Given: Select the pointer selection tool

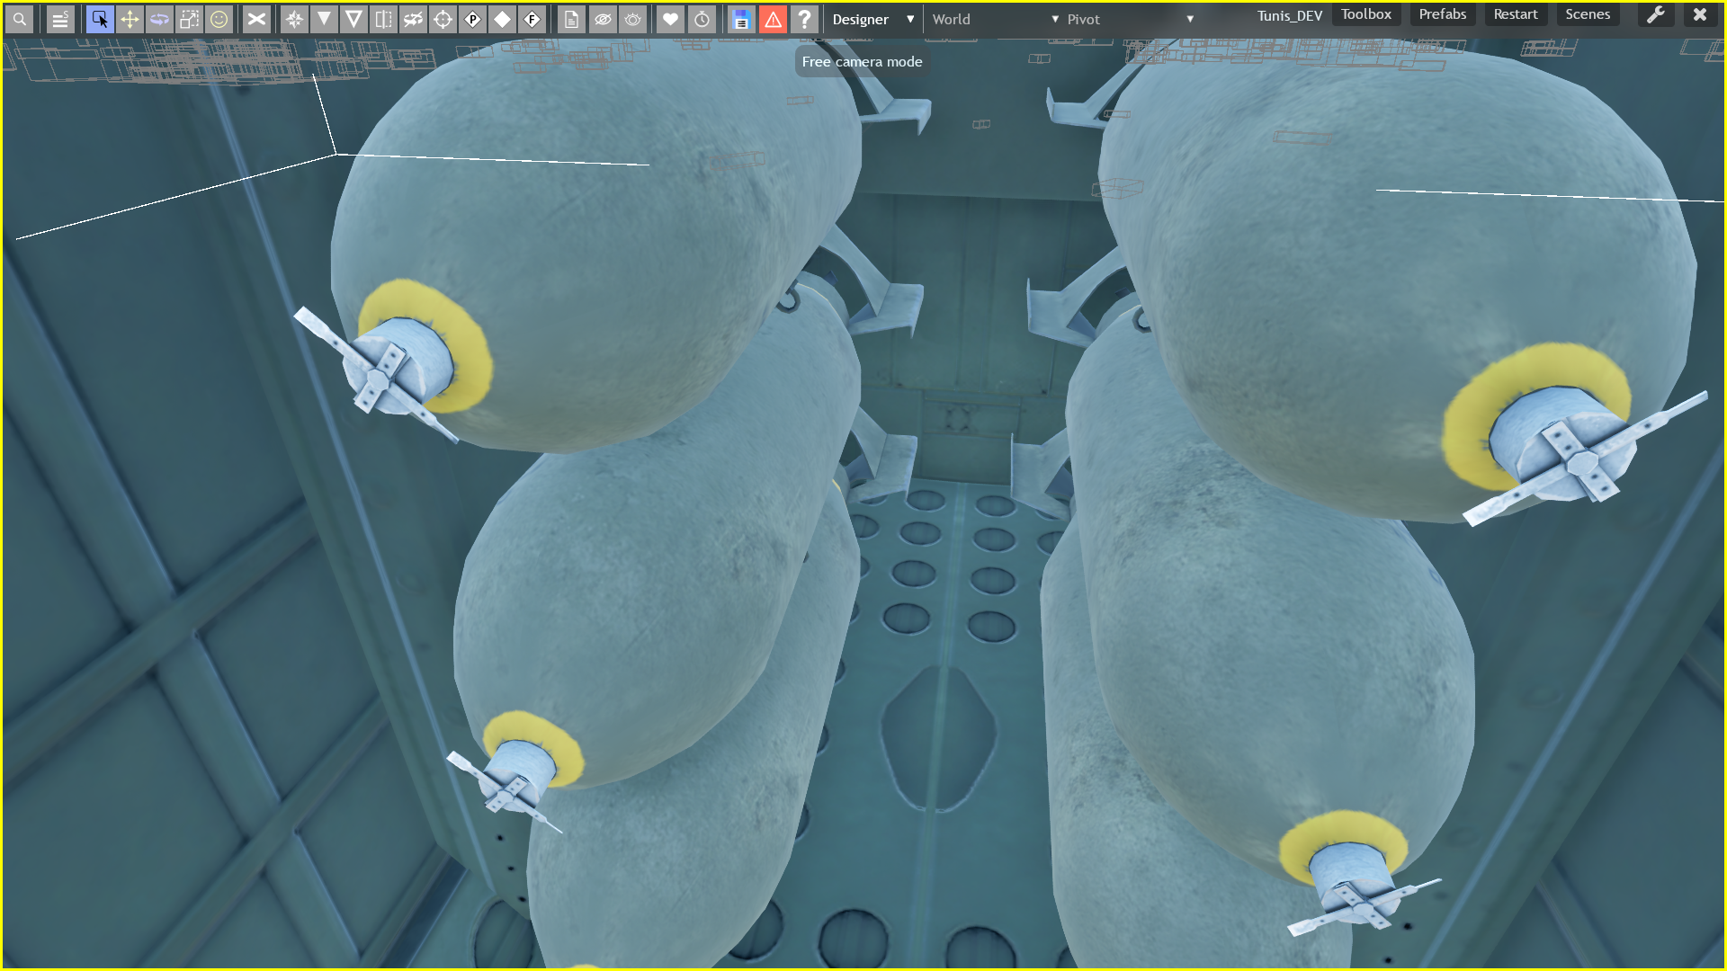Looking at the screenshot, I should (100, 19).
